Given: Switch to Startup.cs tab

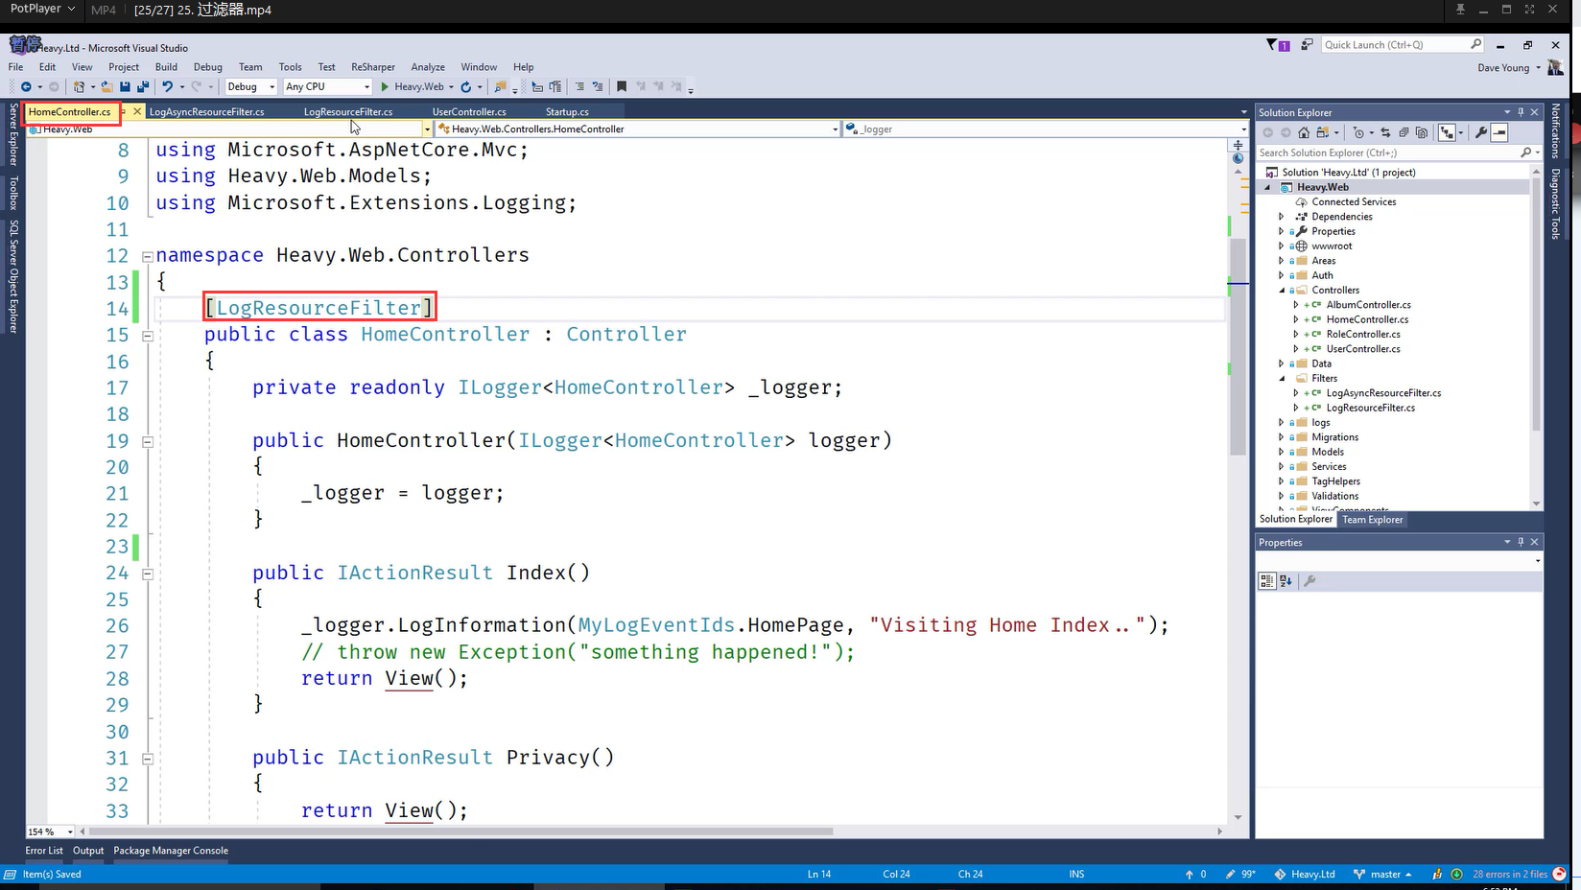Looking at the screenshot, I should 567,112.
